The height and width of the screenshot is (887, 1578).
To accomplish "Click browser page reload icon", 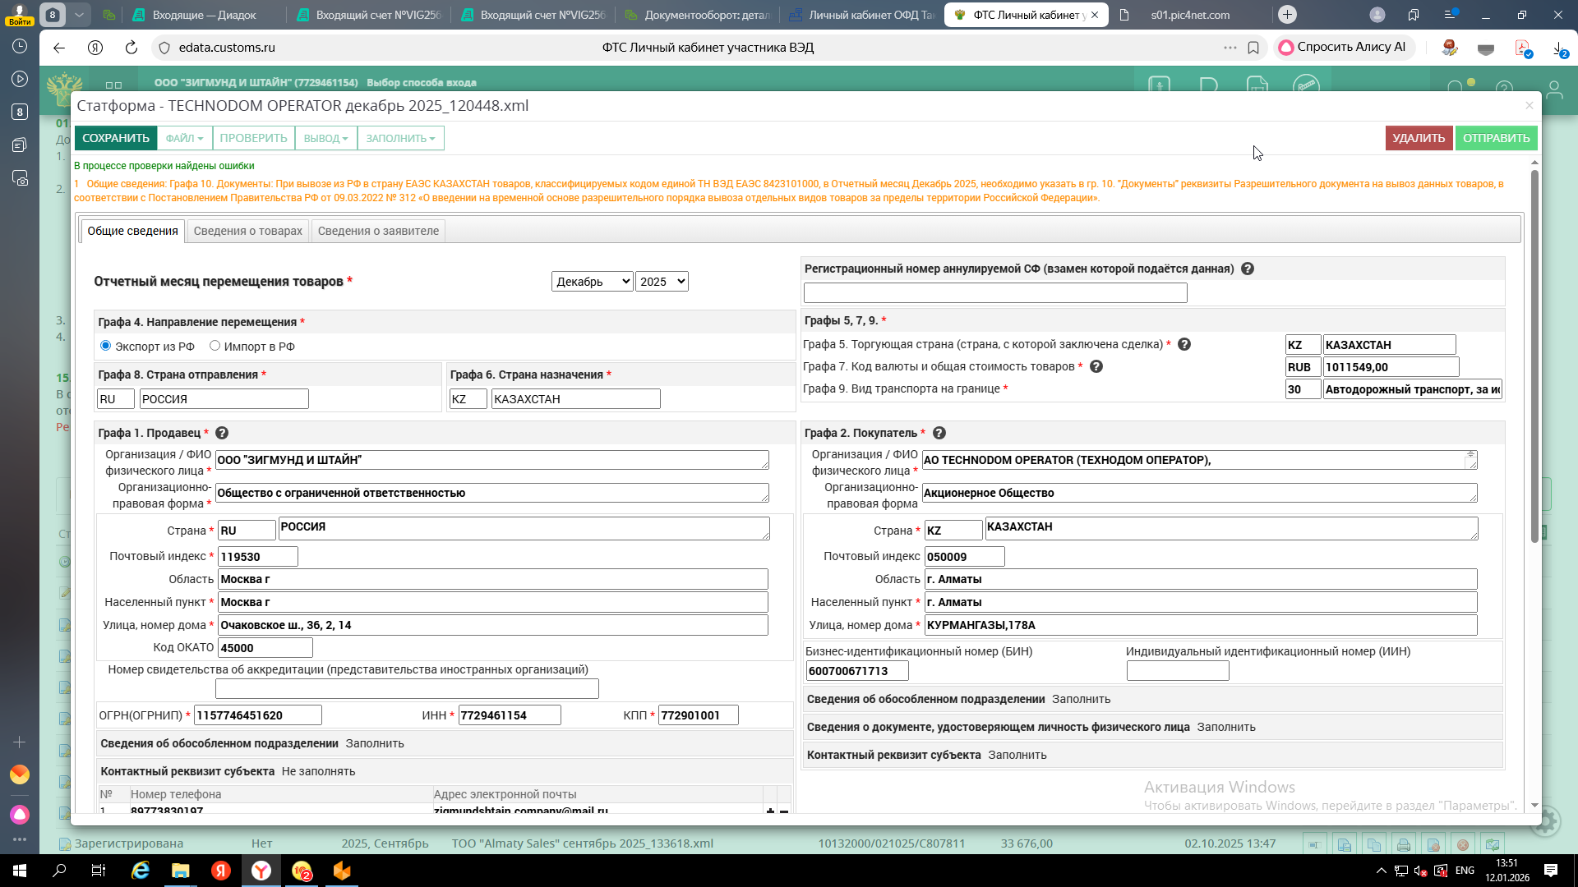I will (131, 48).
